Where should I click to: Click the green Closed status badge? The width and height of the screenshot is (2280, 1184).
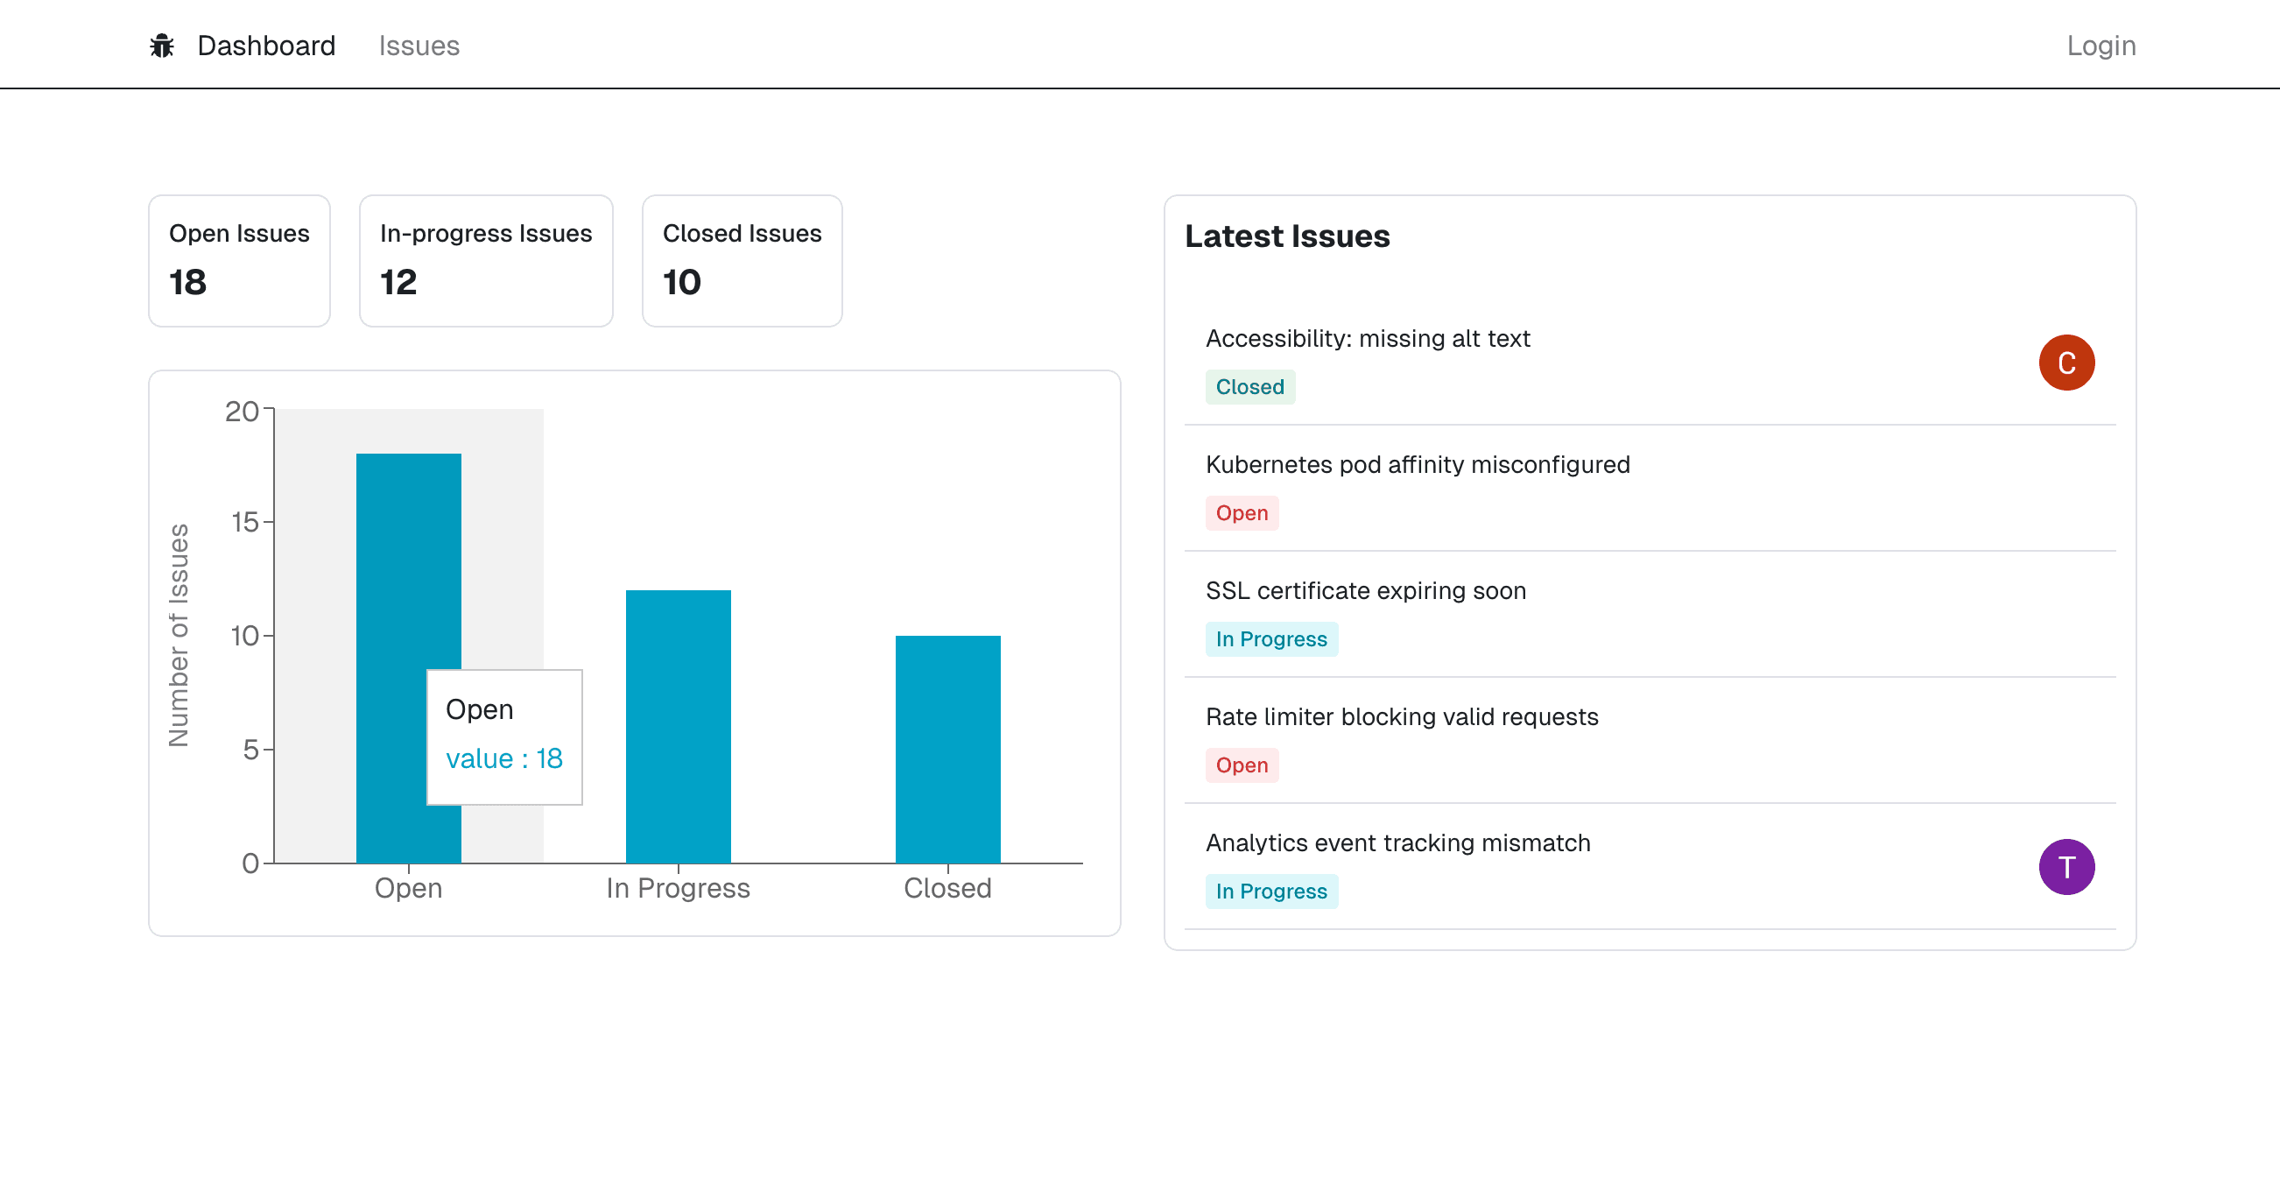click(x=1249, y=387)
